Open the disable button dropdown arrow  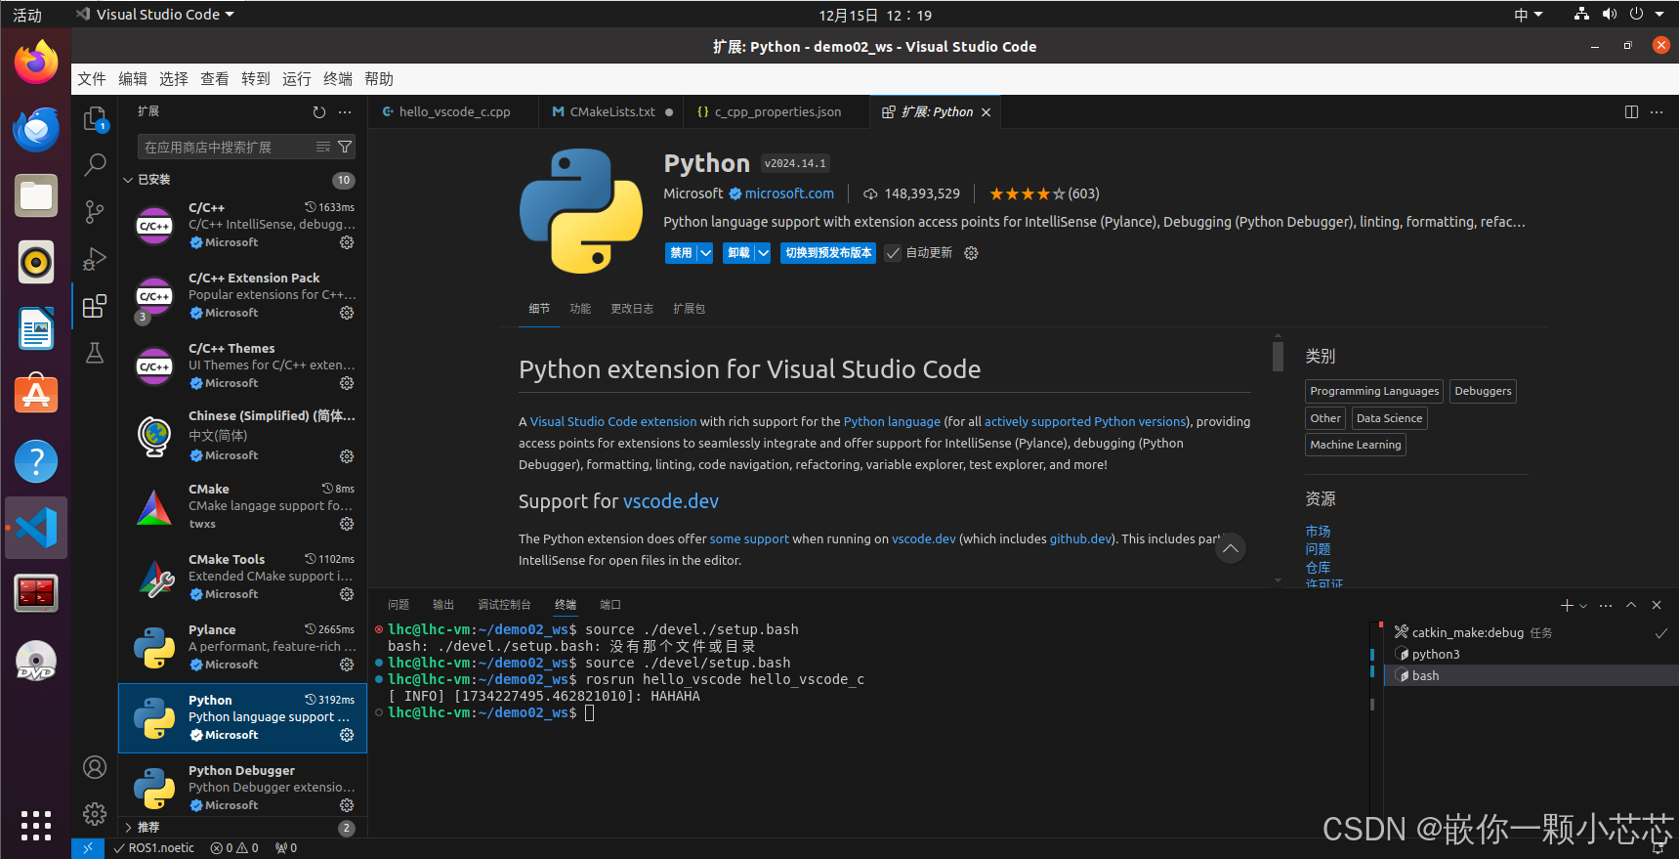tap(705, 253)
